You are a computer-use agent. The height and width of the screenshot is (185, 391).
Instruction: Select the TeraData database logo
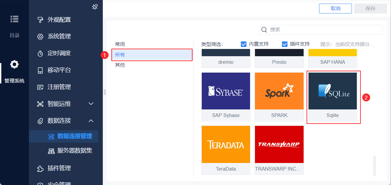pyautogui.click(x=226, y=144)
